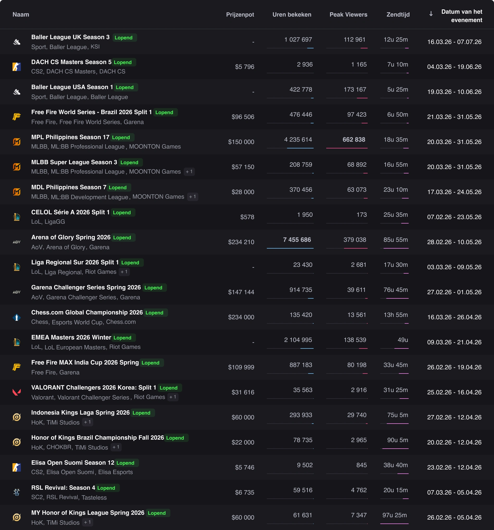
Task: Sort by Uren bekeken column header
Action: pos(292,14)
